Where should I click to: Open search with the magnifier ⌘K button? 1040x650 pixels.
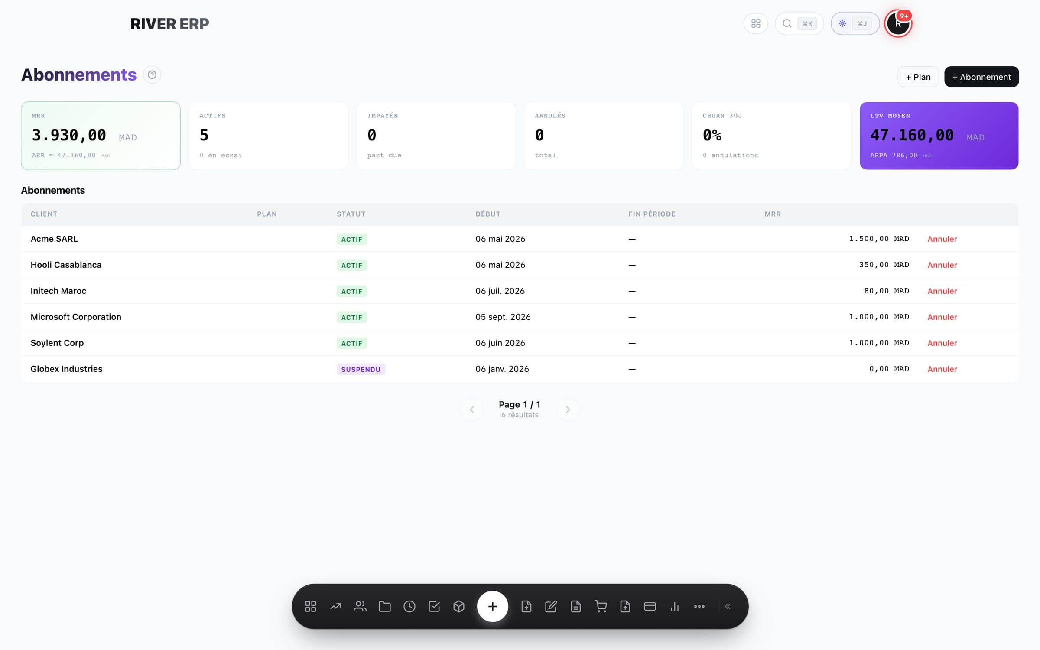click(799, 23)
